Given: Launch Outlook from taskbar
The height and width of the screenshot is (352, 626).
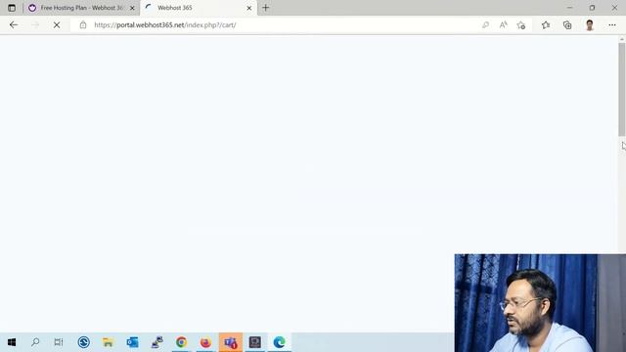Looking at the screenshot, I should click(x=133, y=342).
